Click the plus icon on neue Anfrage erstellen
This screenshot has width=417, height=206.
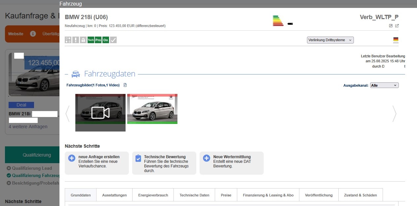72,158
